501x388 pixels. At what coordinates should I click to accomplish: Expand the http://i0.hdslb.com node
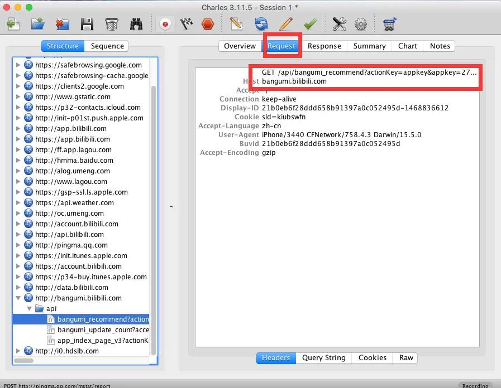click(18, 351)
